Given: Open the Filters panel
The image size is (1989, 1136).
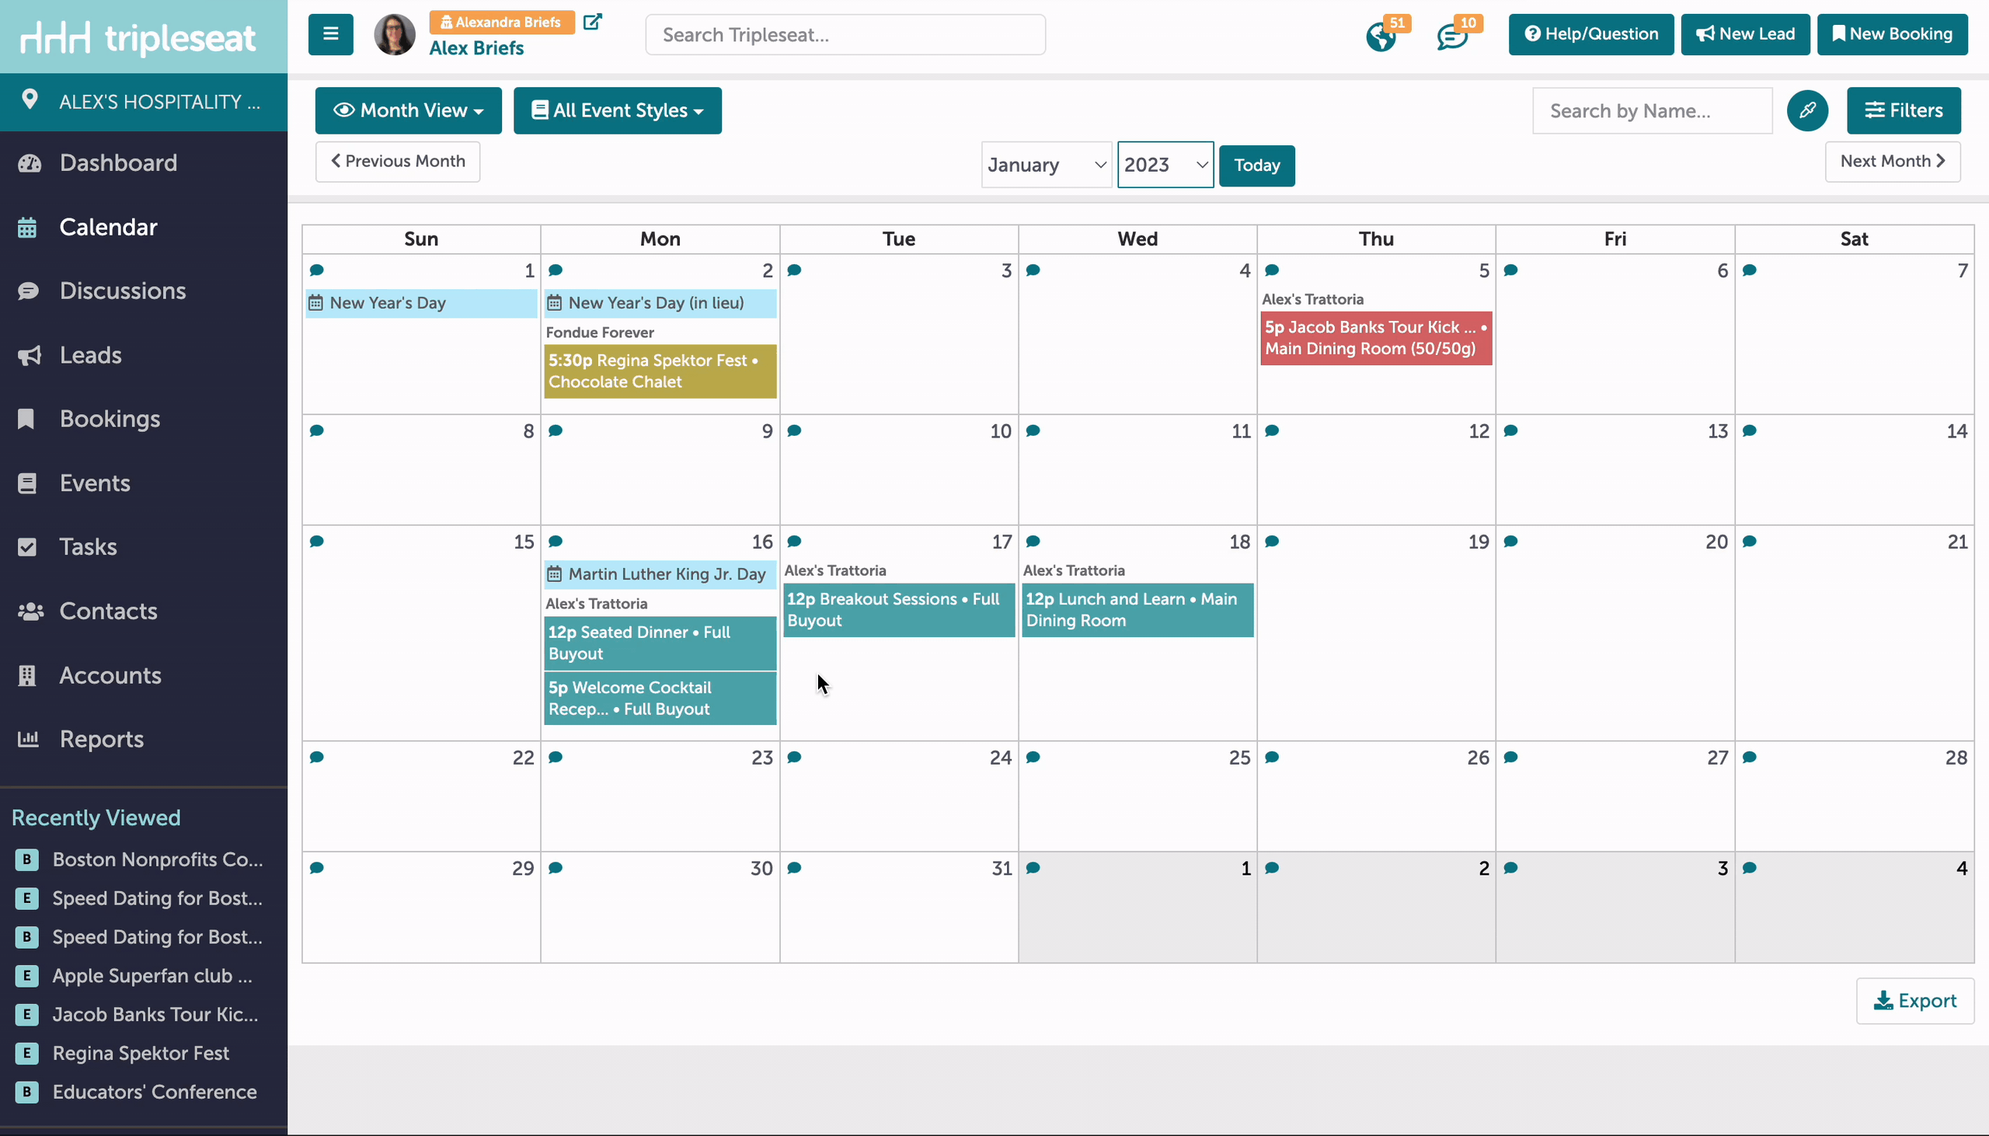Looking at the screenshot, I should [1904, 111].
